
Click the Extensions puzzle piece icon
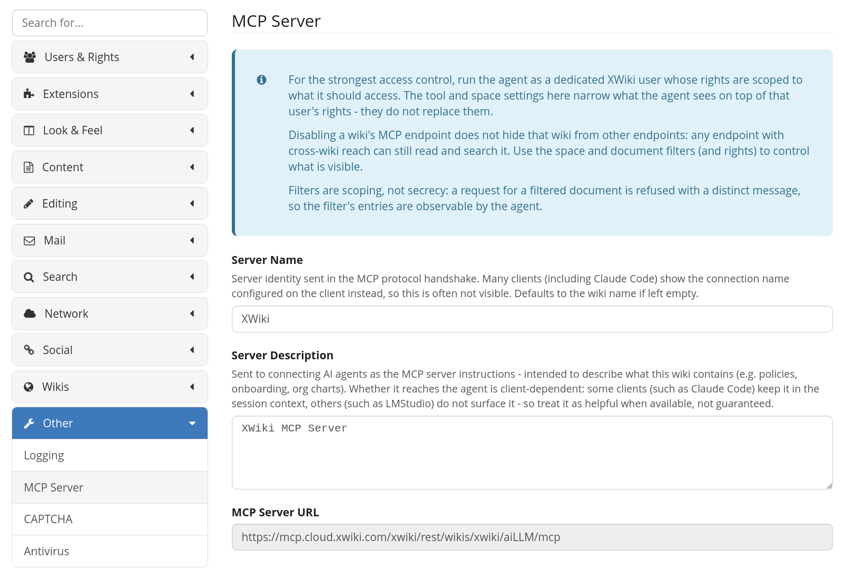coord(29,94)
